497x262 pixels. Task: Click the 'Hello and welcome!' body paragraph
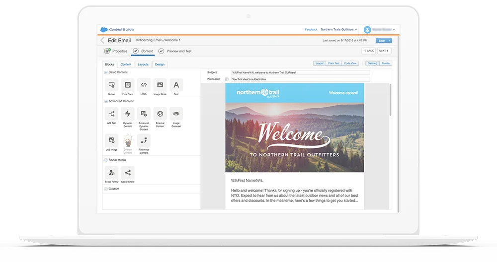[x=294, y=196]
